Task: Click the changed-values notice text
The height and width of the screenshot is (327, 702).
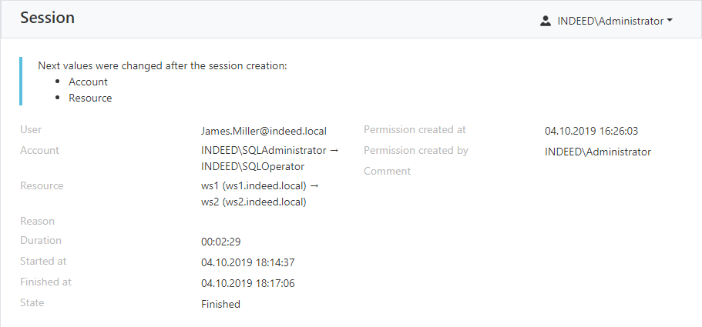Action: click(162, 65)
